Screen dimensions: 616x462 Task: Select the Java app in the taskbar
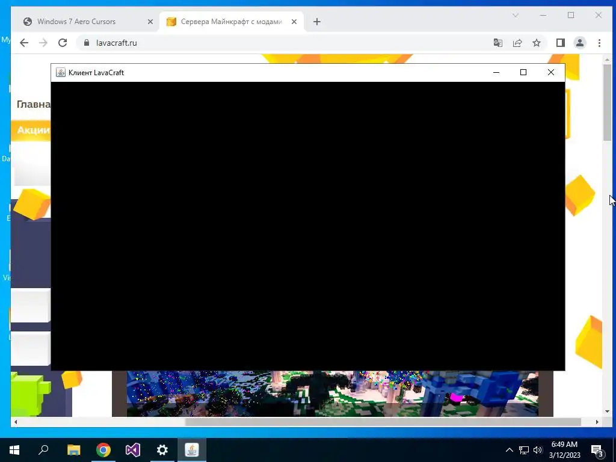coord(192,450)
